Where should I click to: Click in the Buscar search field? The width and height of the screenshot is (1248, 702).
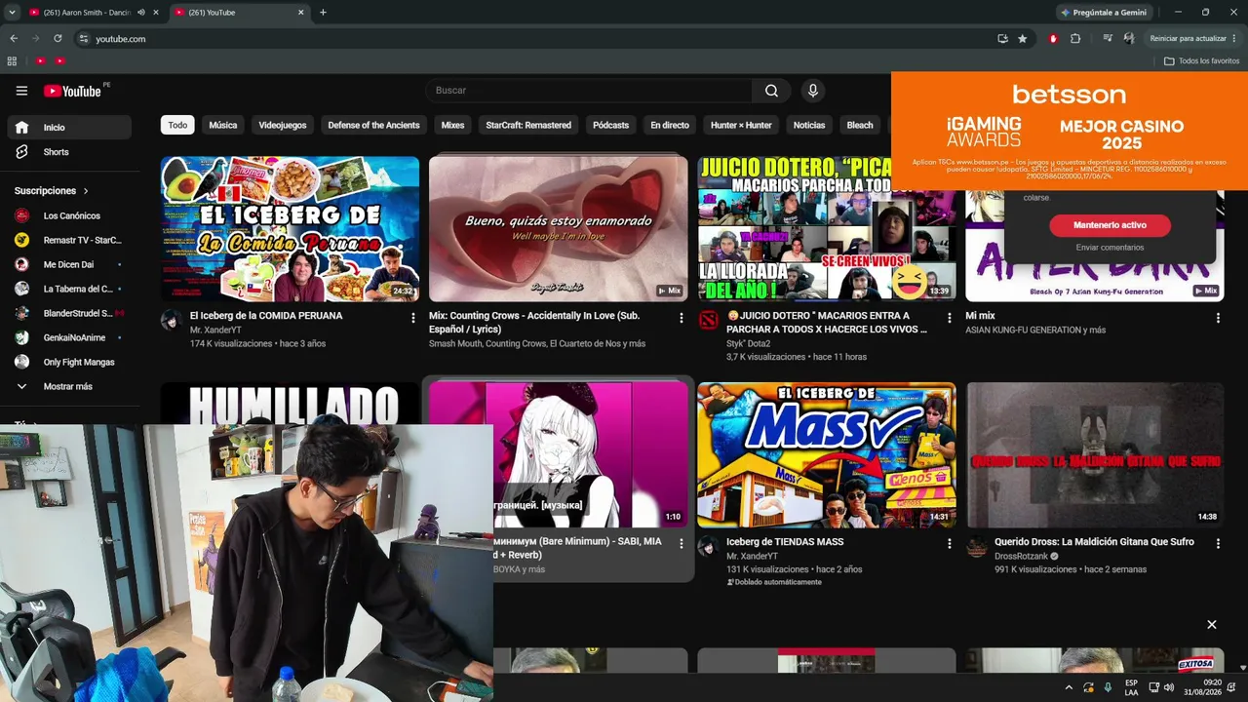(x=589, y=91)
